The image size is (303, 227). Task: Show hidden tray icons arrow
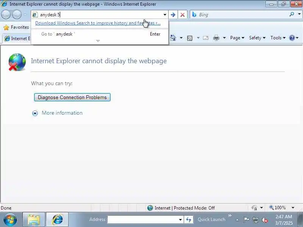(x=237, y=220)
